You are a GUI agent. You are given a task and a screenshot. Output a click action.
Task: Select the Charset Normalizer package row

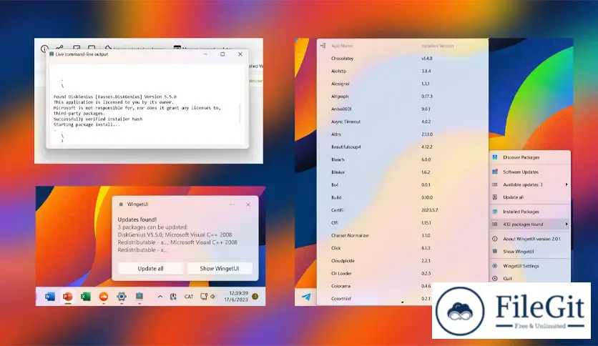pyautogui.click(x=402, y=235)
